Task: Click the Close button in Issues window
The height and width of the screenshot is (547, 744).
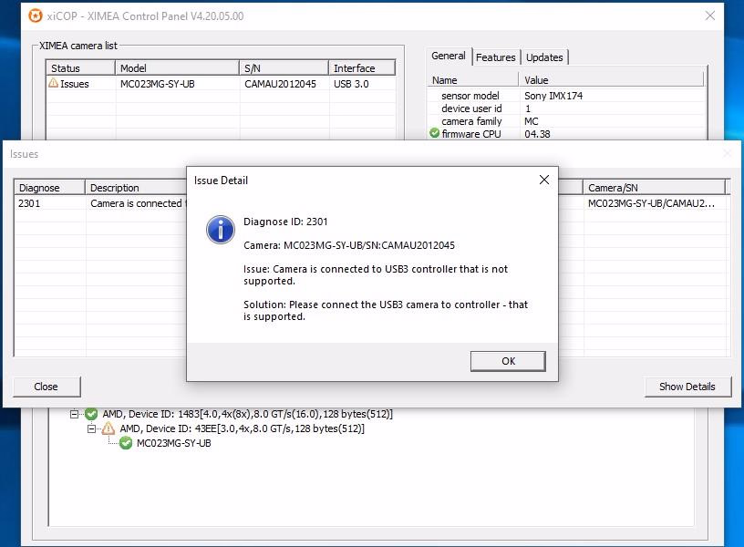Action: coord(46,387)
